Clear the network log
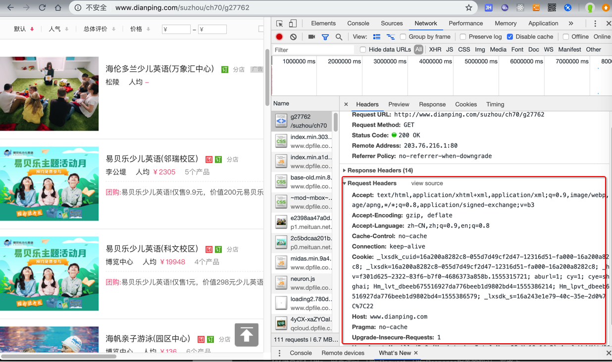This screenshot has height=362, width=612. (x=294, y=37)
